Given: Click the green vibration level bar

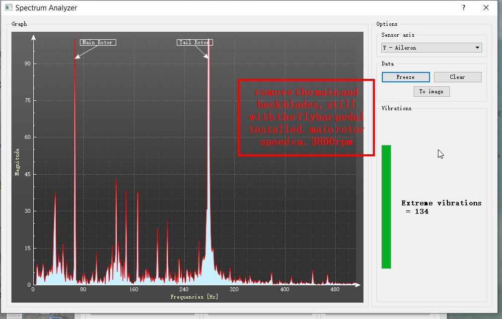Looking at the screenshot, I should [x=386, y=206].
